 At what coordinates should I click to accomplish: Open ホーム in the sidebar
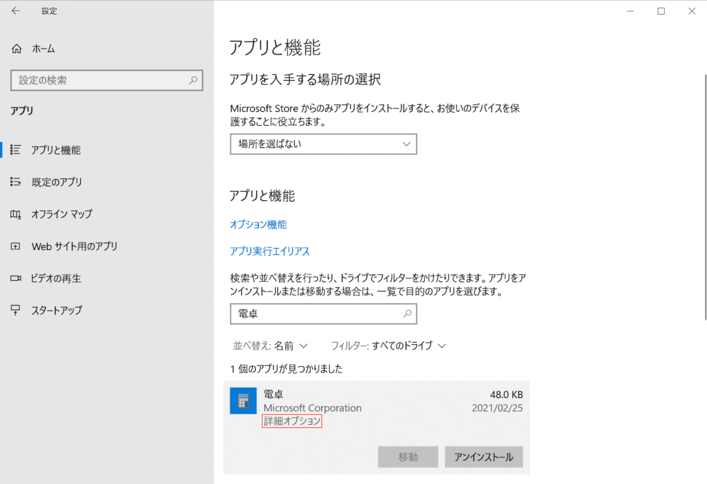pyautogui.click(x=43, y=48)
